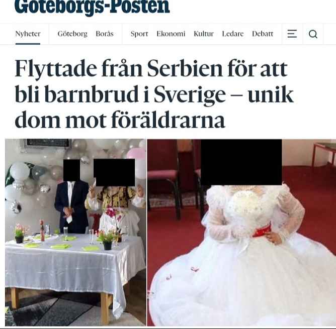Go to the Debatt section

(263, 34)
